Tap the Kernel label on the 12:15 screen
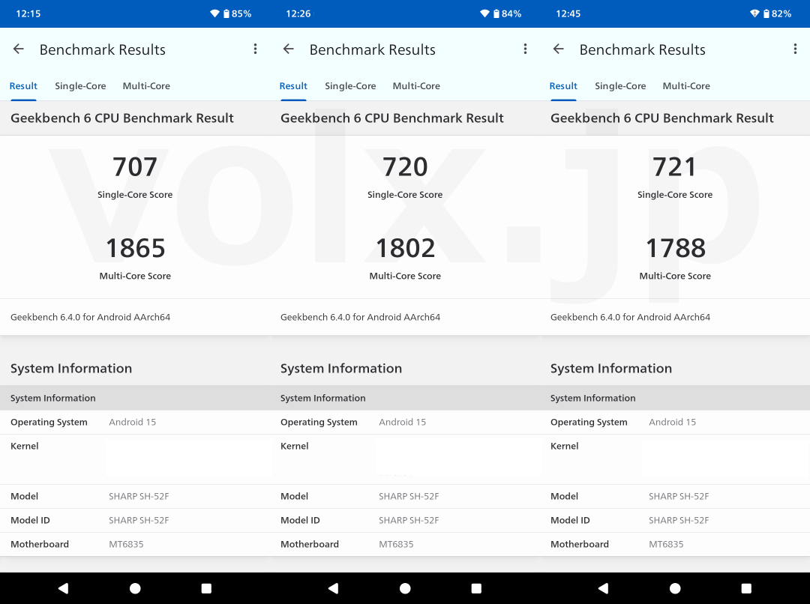The image size is (810, 604). (x=24, y=446)
